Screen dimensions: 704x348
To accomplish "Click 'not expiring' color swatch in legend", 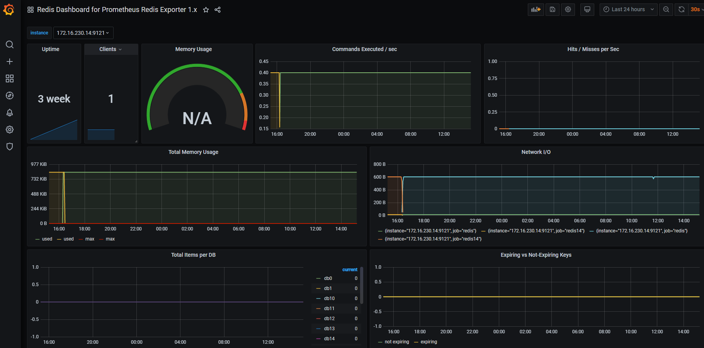I will (380, 342).
